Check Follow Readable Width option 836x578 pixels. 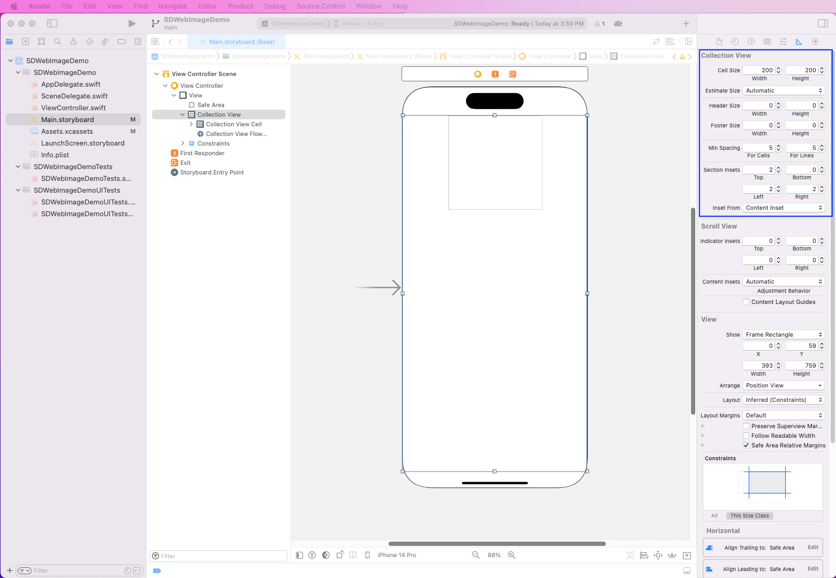pyautogui.click(x=746, y=436)
